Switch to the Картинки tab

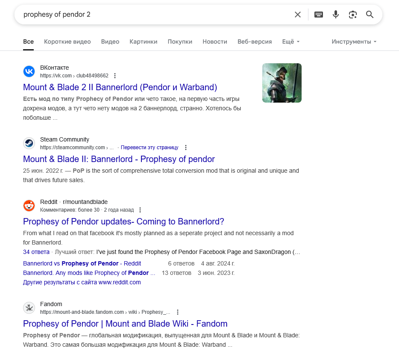point(143,41)
